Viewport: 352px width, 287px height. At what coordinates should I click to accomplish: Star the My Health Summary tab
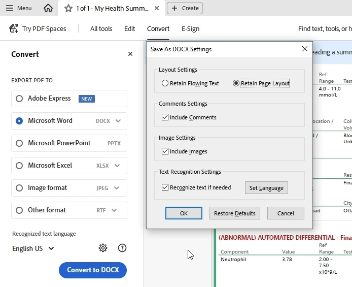tap(68, 8)
